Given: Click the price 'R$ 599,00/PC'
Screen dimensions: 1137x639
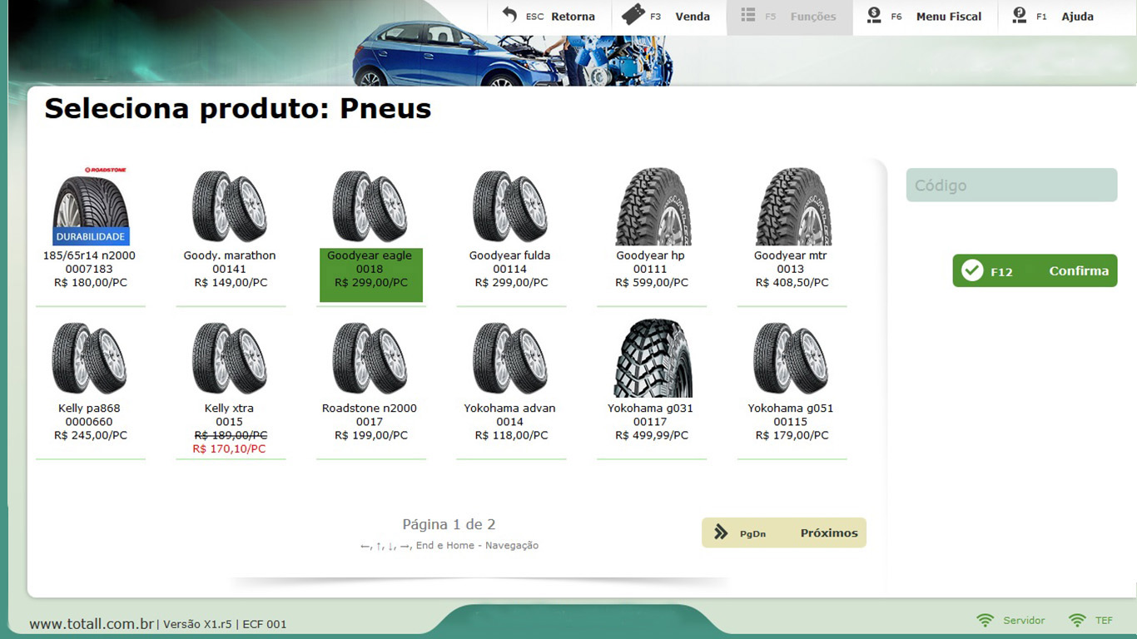Looking at the screenshot, I should [652, 283].
